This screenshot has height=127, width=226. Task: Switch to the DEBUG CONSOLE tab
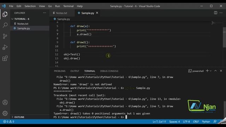tap(109, 71)
